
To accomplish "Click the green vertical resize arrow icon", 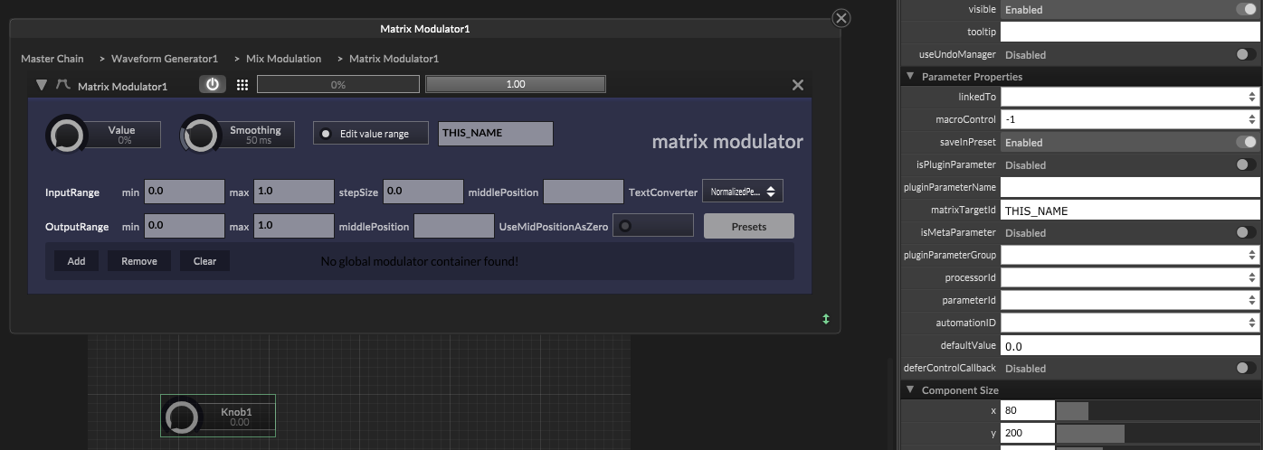I will coord(826,319).
